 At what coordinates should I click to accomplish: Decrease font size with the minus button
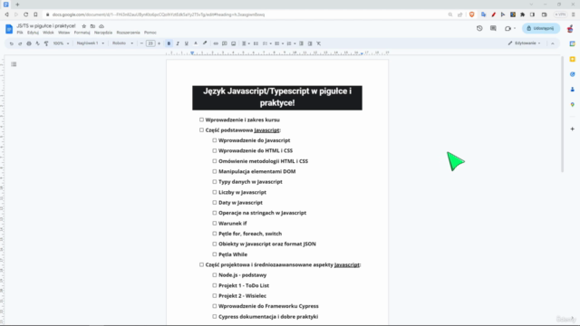point(141,43)
